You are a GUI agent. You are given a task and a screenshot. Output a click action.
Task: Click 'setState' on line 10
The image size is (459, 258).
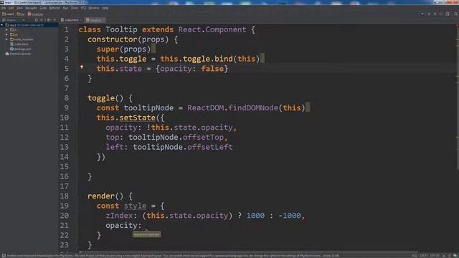[137, 118]
